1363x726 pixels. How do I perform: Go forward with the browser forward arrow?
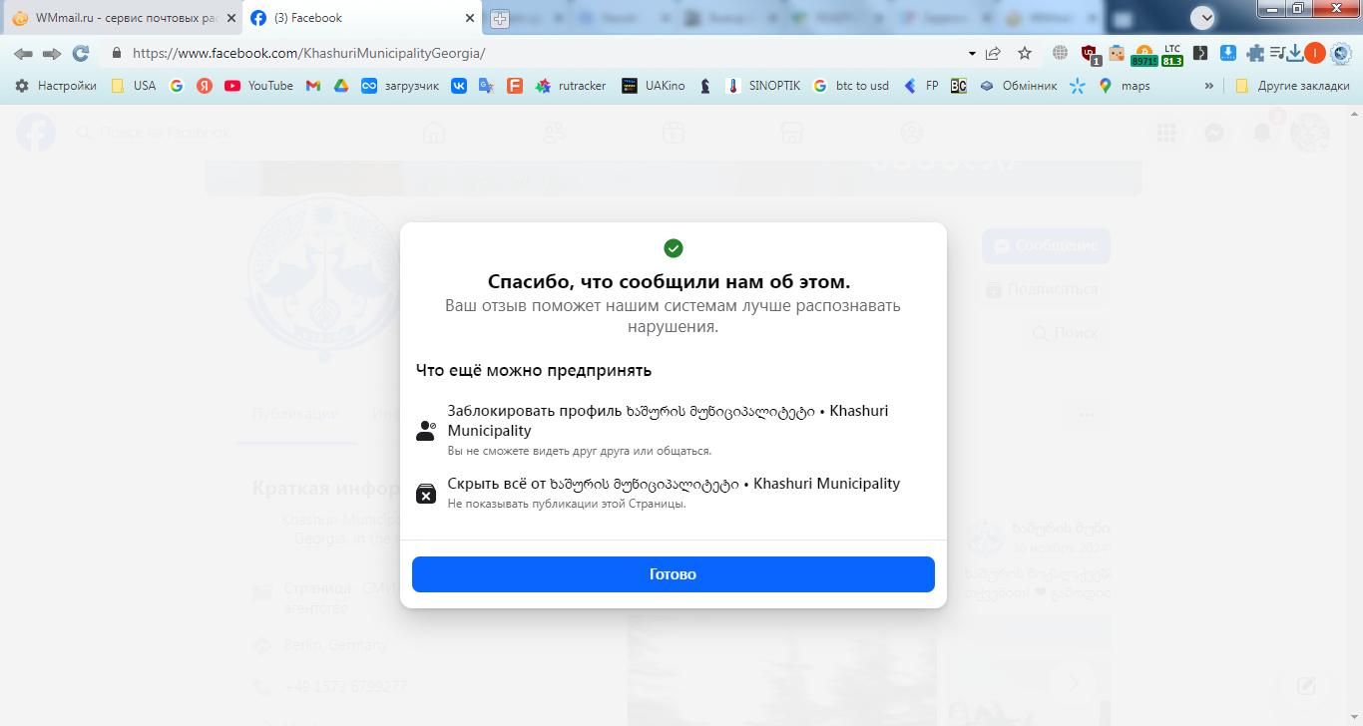pos(52,53)
